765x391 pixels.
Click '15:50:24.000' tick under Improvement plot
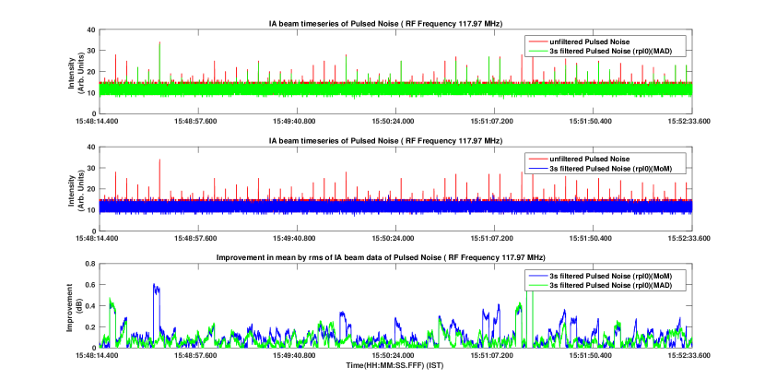coord(393,355)
